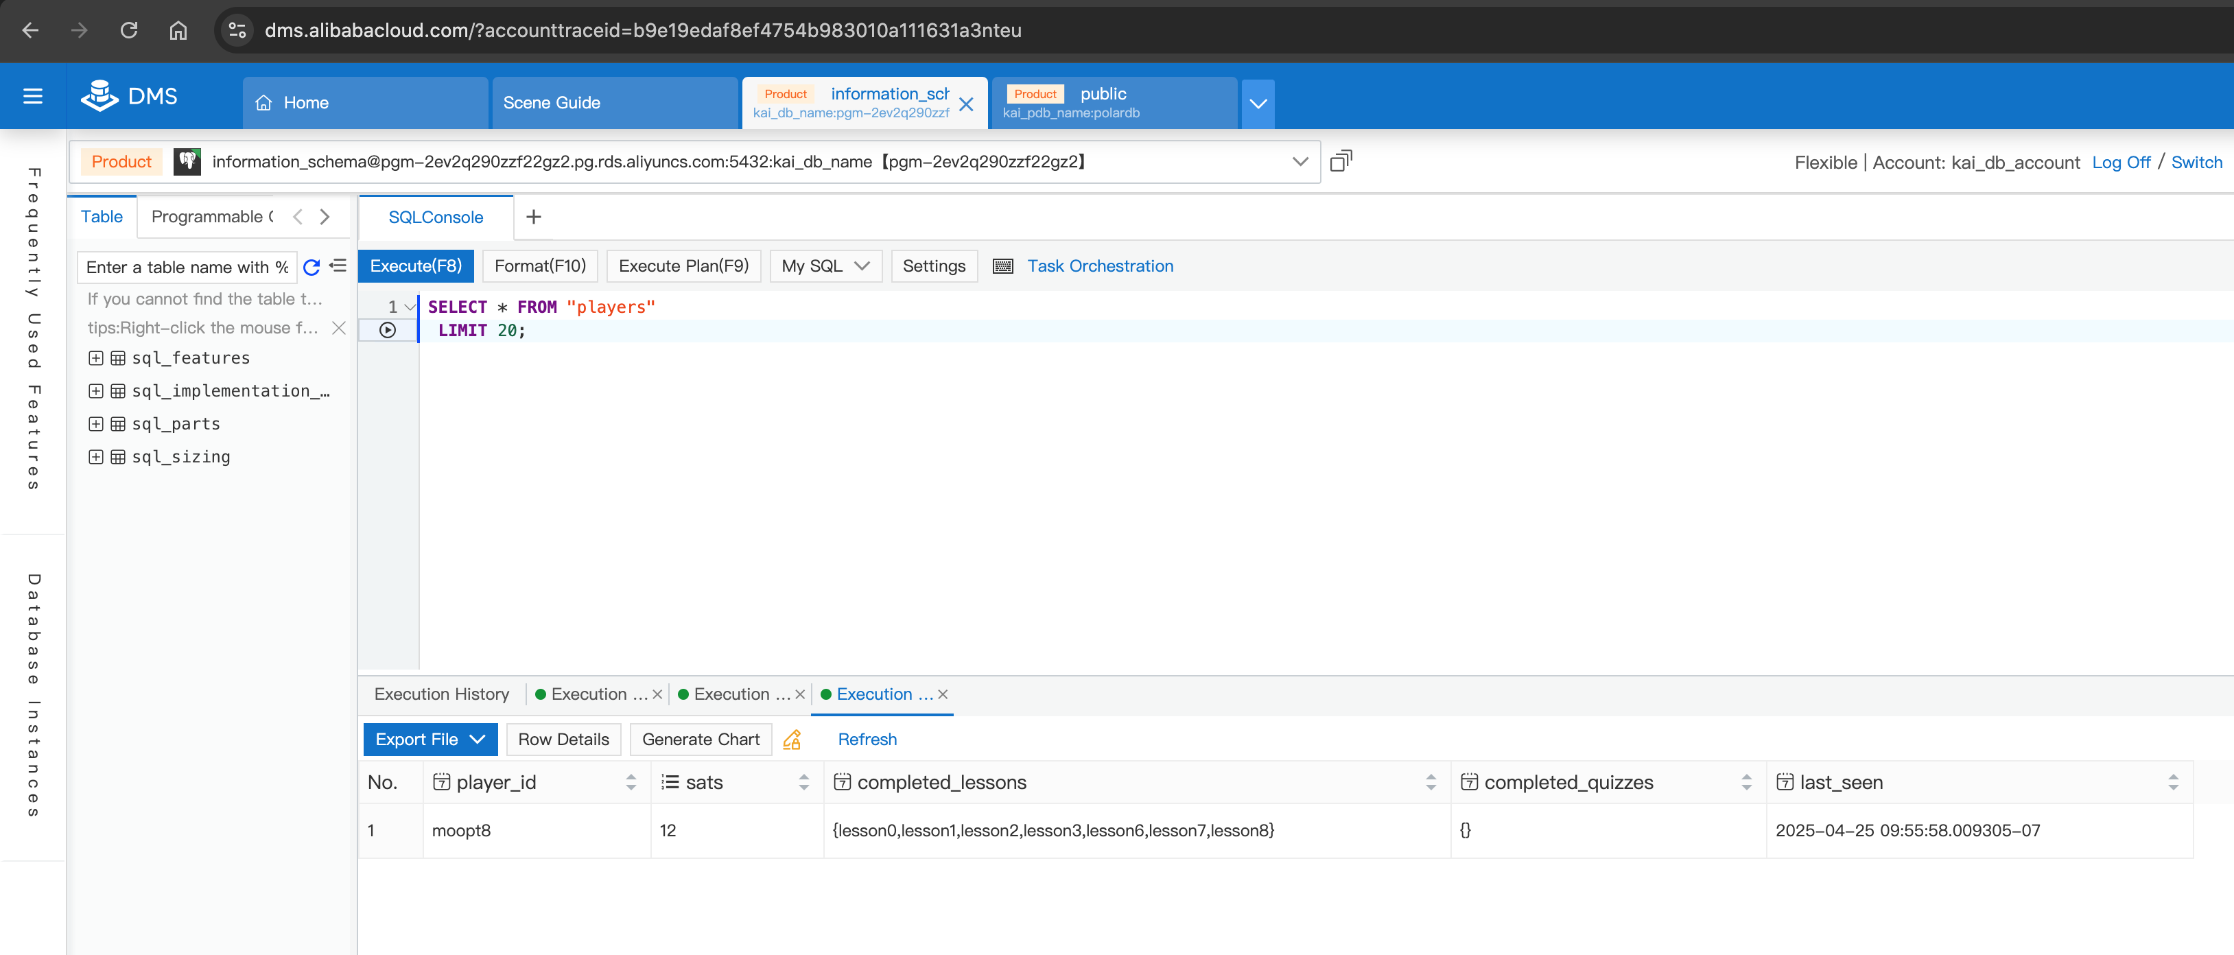Click the open in new window icon

pyautogui.click(x=1341, y=161)
